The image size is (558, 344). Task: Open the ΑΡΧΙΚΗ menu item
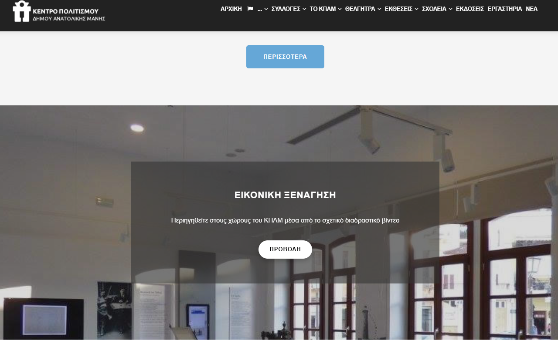231,9
